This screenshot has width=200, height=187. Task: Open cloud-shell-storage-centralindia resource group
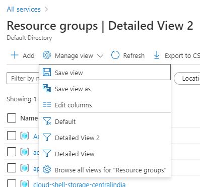(79, 184)
